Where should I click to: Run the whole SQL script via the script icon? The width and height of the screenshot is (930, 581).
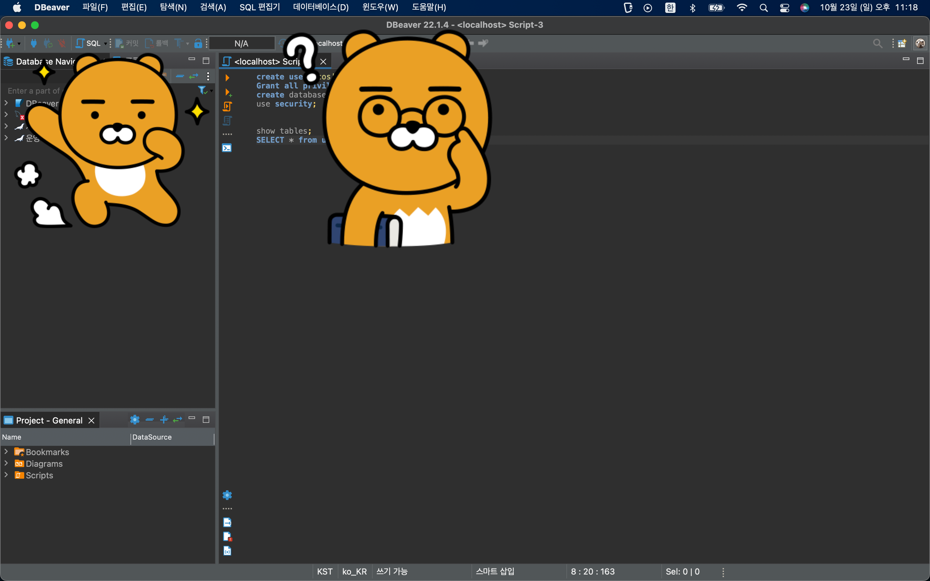point(227,107)
